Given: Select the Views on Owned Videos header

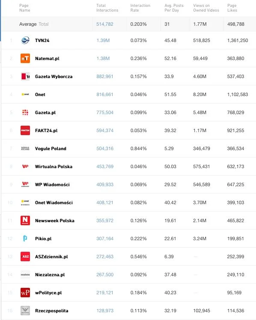Looking at the screenshot, I should (x=206, y=8).
